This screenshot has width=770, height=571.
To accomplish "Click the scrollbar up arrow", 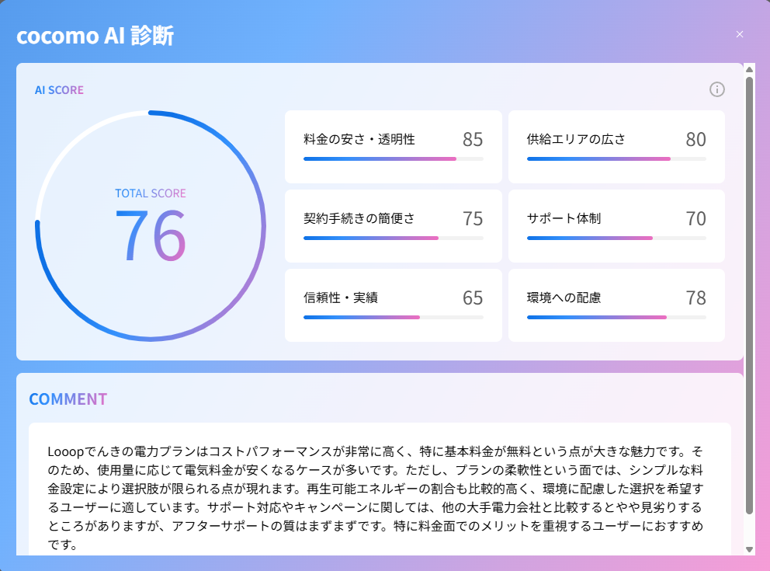I will [x=749, y=70].
